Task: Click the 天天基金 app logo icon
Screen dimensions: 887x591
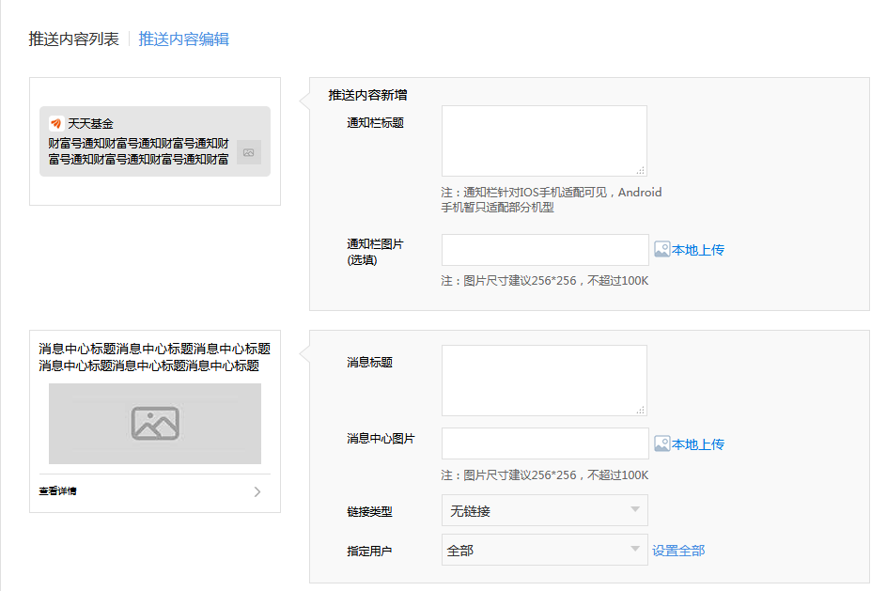Action: pos(56,123)
